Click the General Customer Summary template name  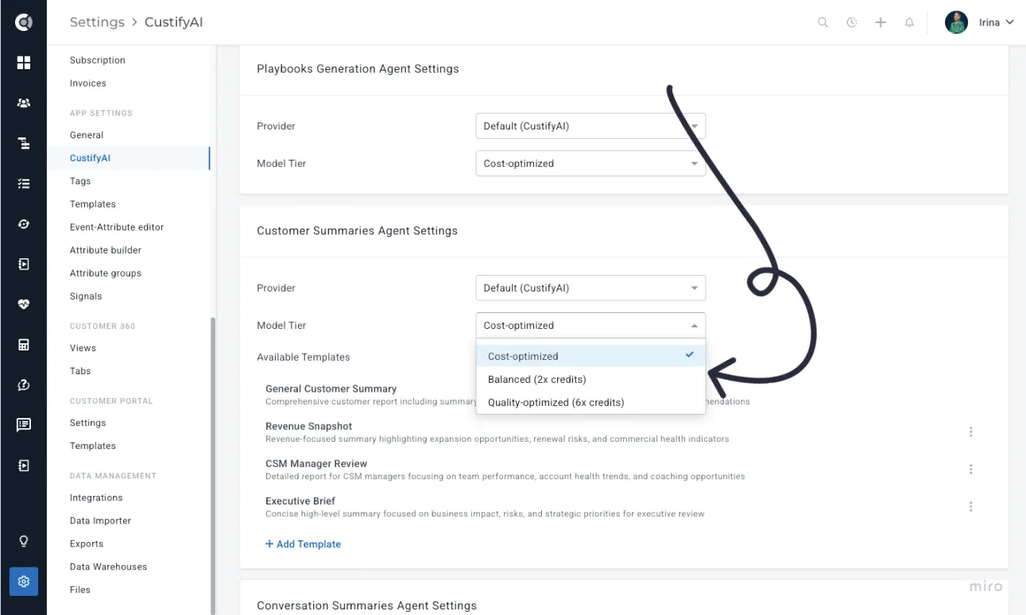pyautogui.click(x=331, y=389)
